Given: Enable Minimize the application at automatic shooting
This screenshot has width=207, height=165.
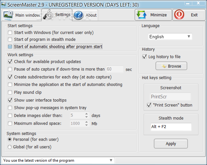Looking at the screenshot, I should pos(10,84).
